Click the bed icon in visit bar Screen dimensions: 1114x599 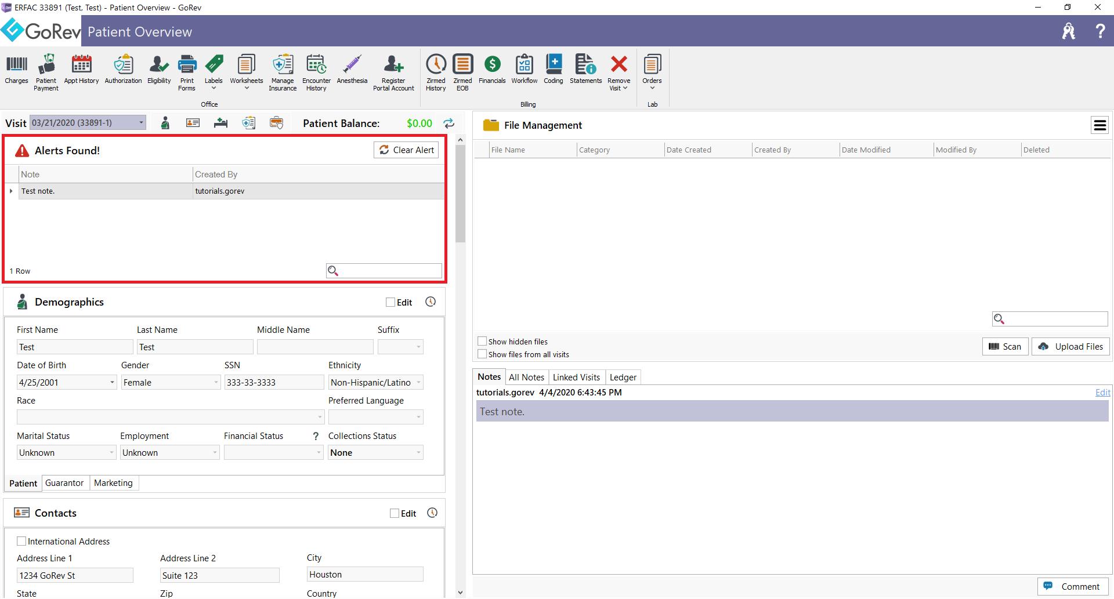[x=220, y=123]
